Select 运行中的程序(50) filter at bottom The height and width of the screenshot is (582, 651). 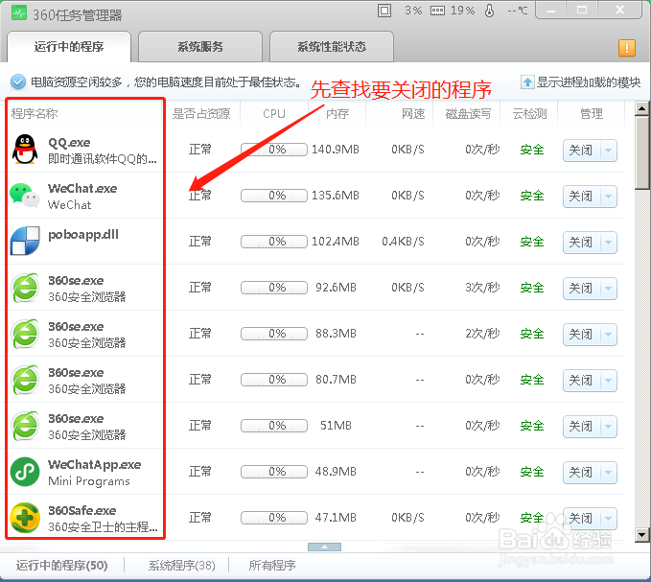(62, 565)
